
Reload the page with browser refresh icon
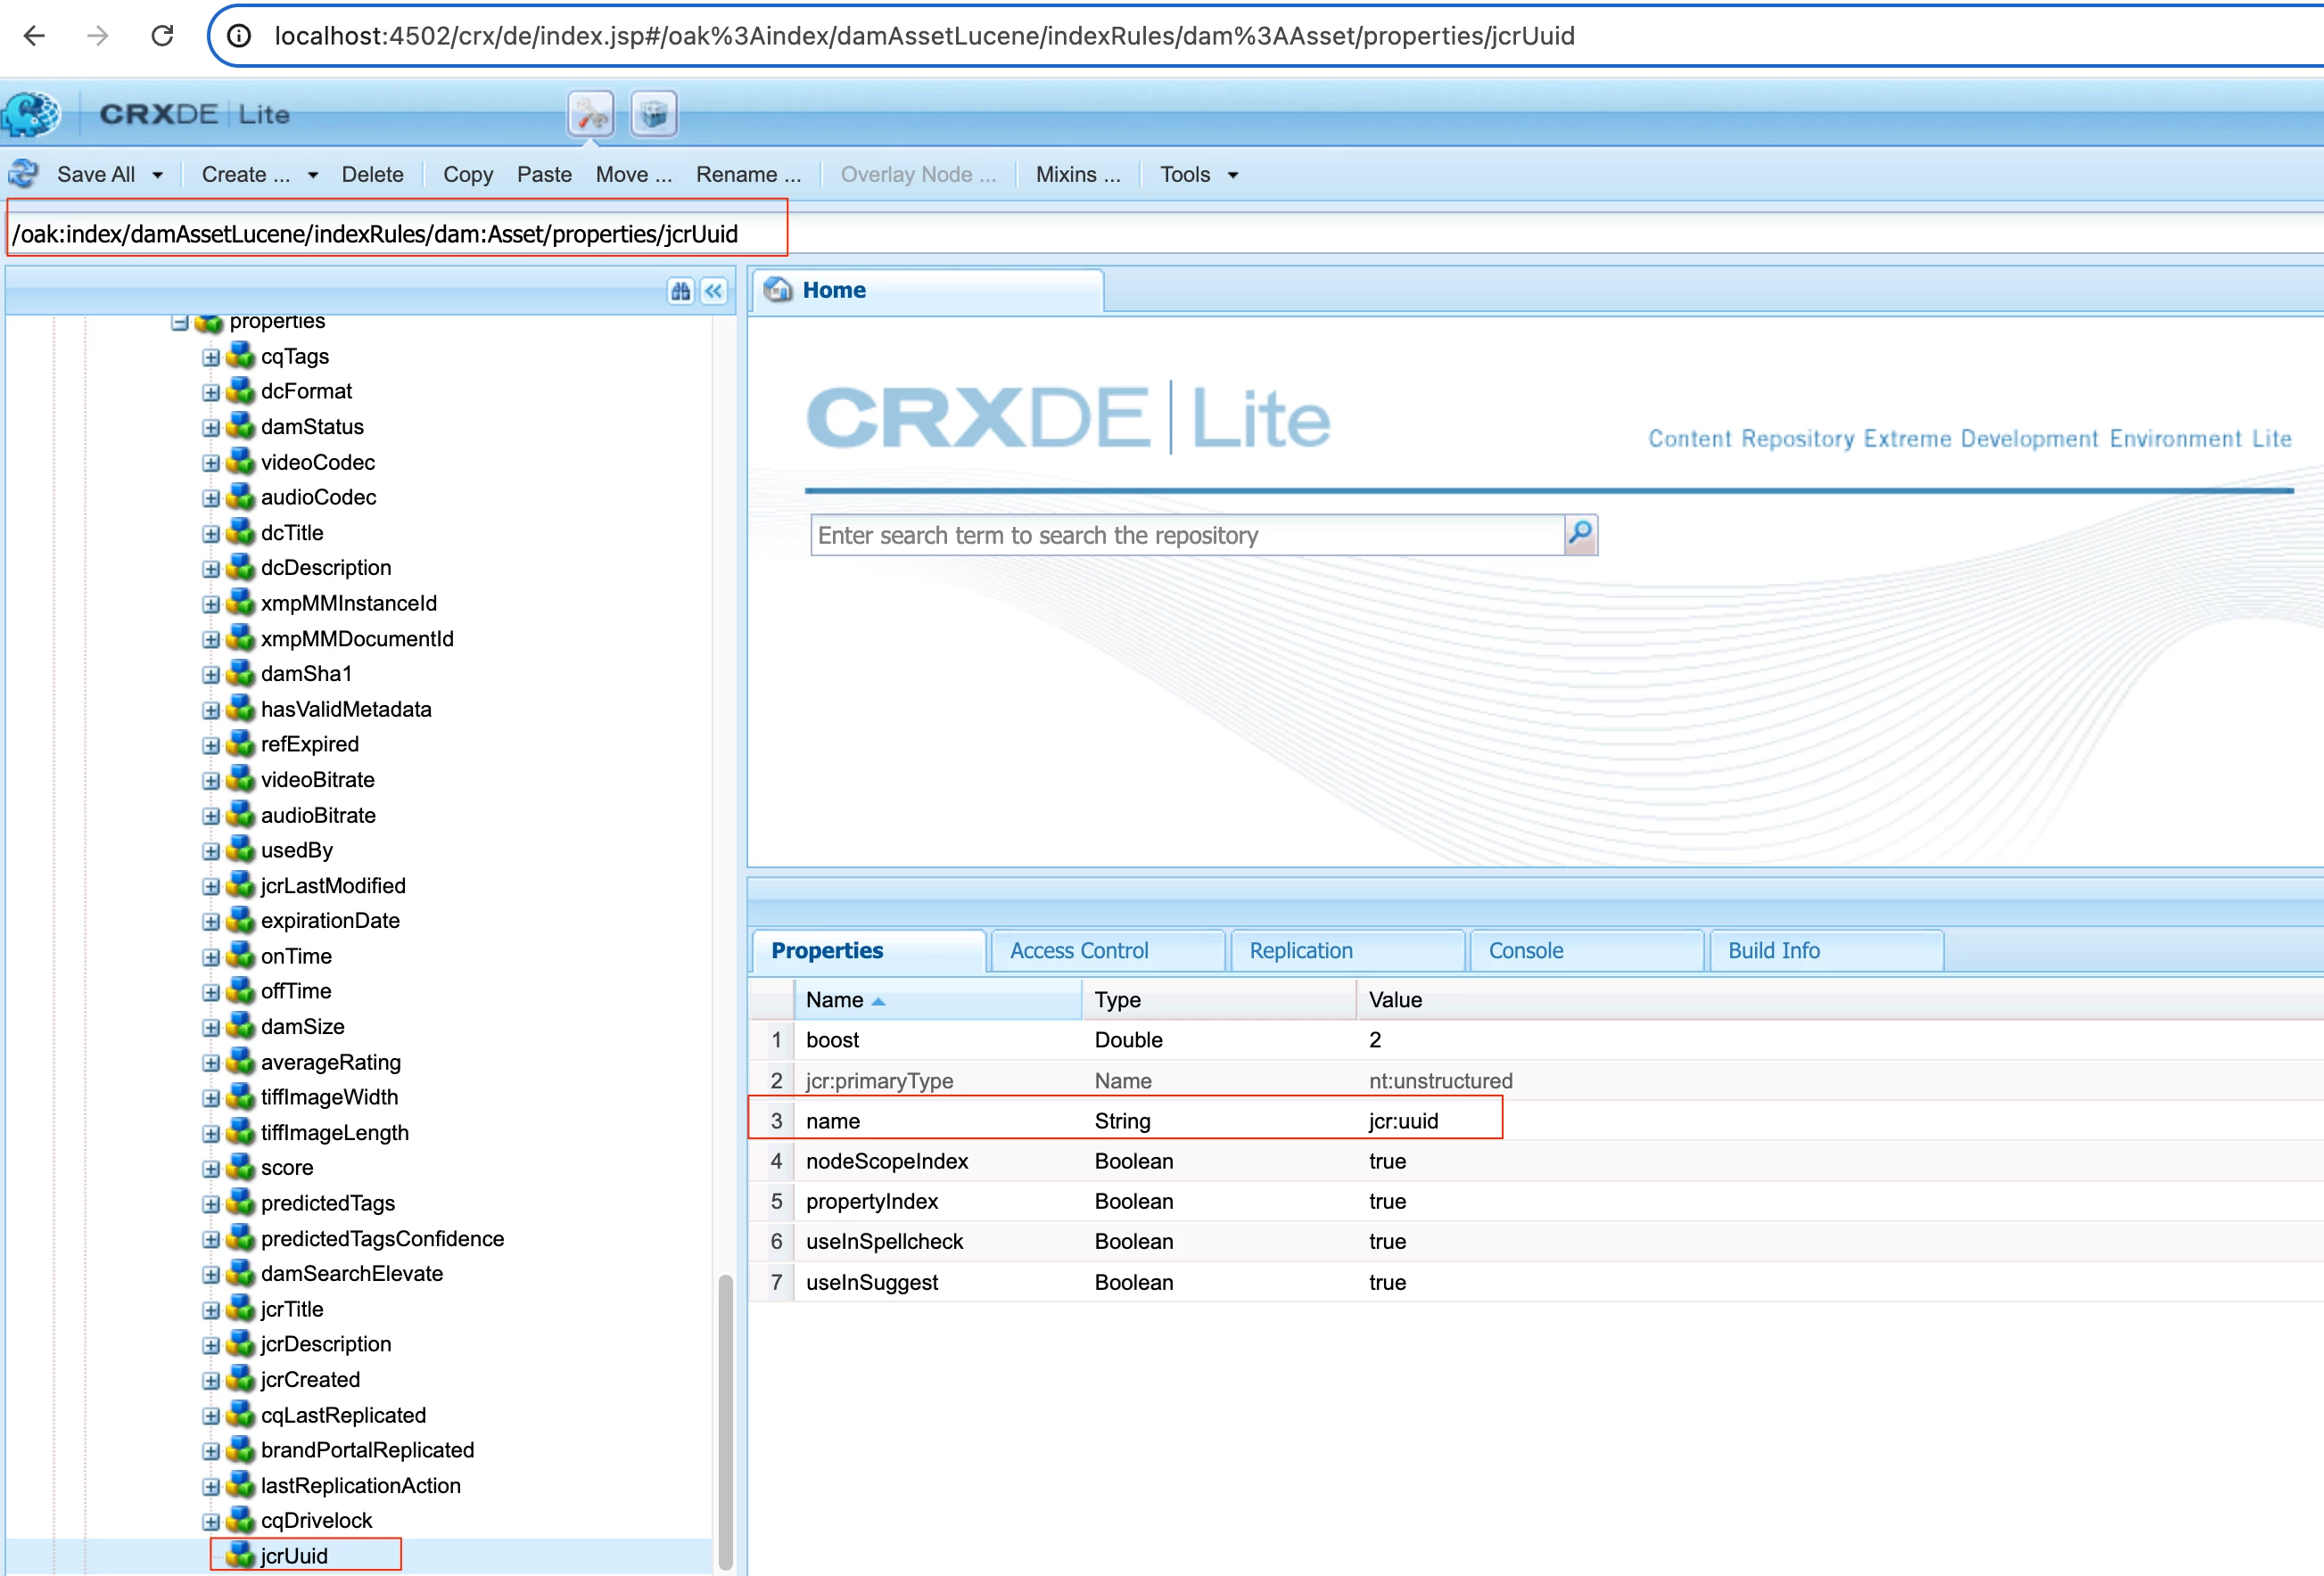click(x=163, y=36)
